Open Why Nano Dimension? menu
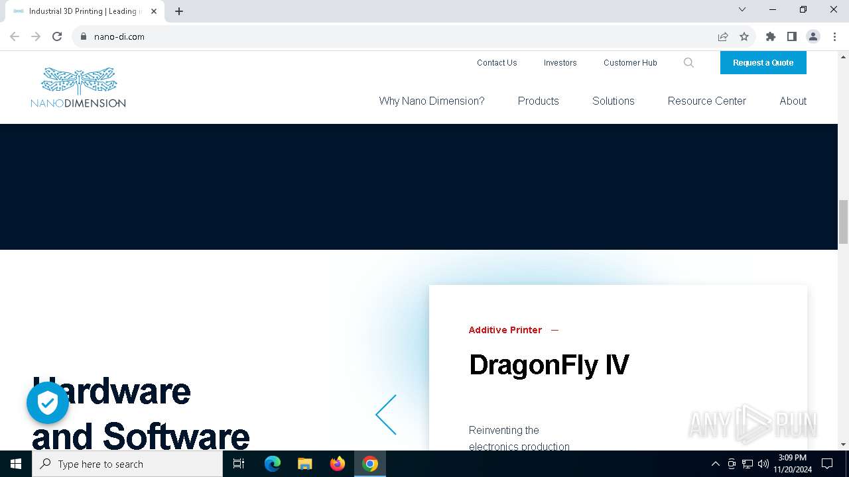The height and width of the screenshot is (477, 849). 432,101
